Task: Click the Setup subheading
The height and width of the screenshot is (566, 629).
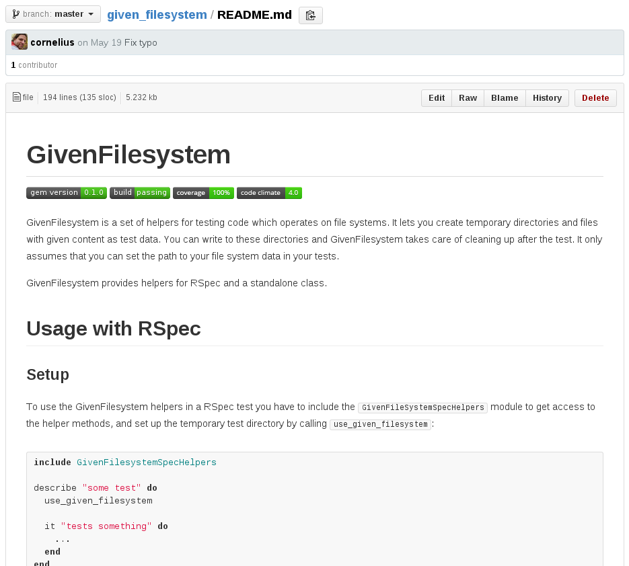Action: pos(48,374)
